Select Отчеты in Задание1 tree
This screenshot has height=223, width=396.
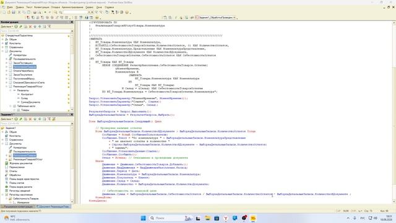pos(13,171)
